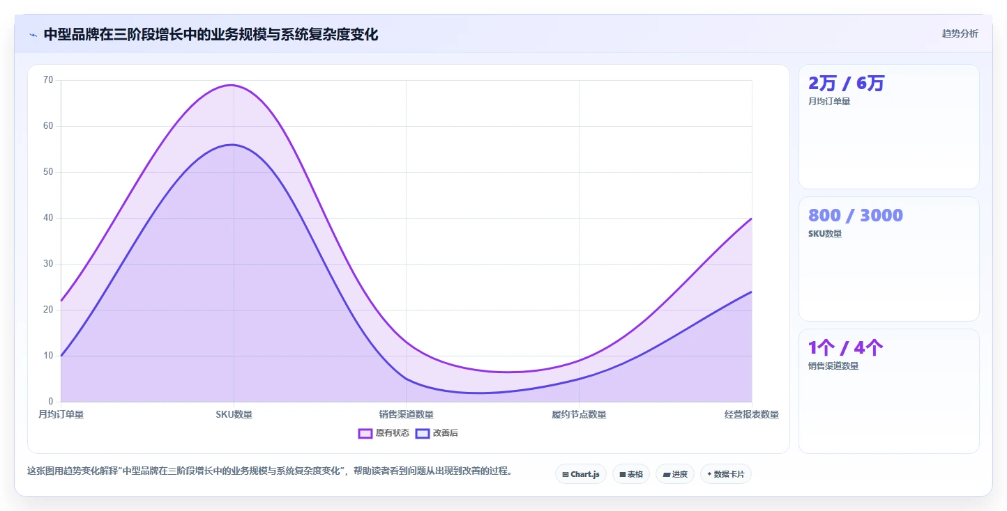Click the diamond icon inside the 数据卡片 chip
This screenshot has width=1007, height=511.
(x=709, y=474)
